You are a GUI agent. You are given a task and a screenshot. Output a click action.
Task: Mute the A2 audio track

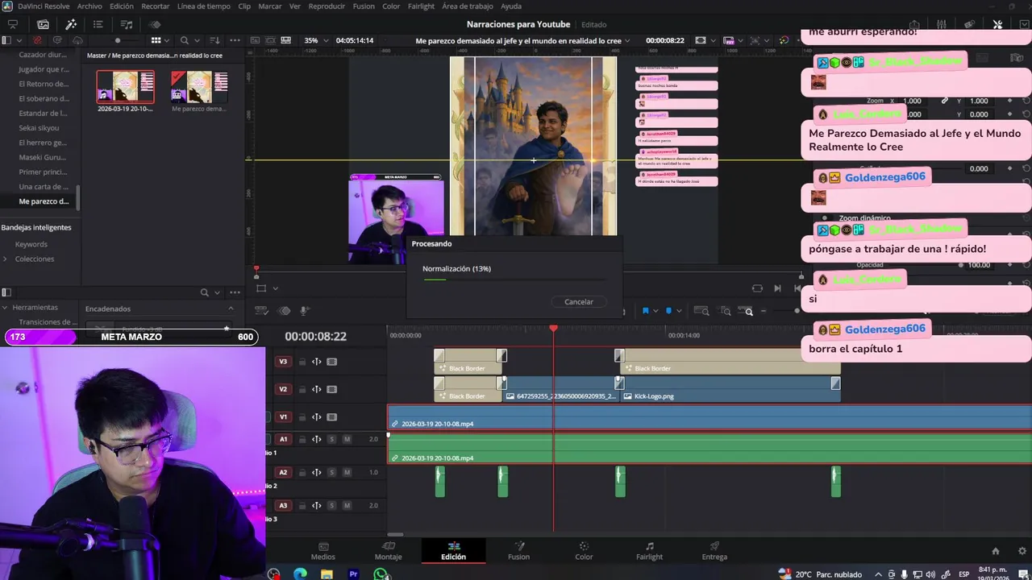[347, 472]
